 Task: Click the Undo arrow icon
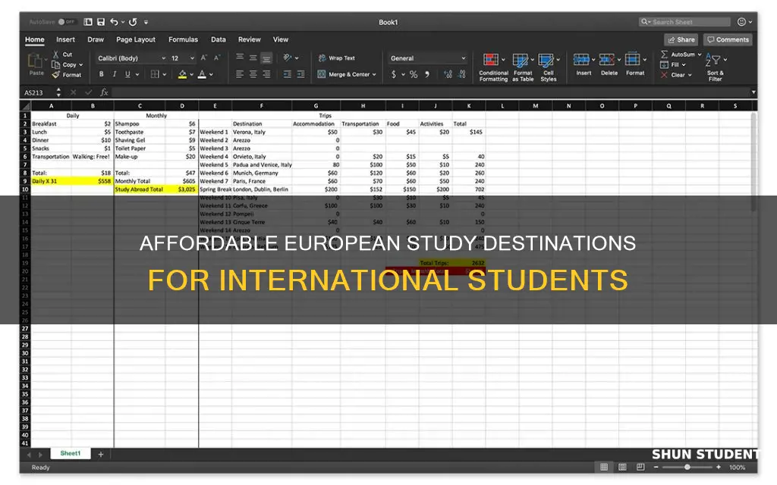click(x=114, y=22)
